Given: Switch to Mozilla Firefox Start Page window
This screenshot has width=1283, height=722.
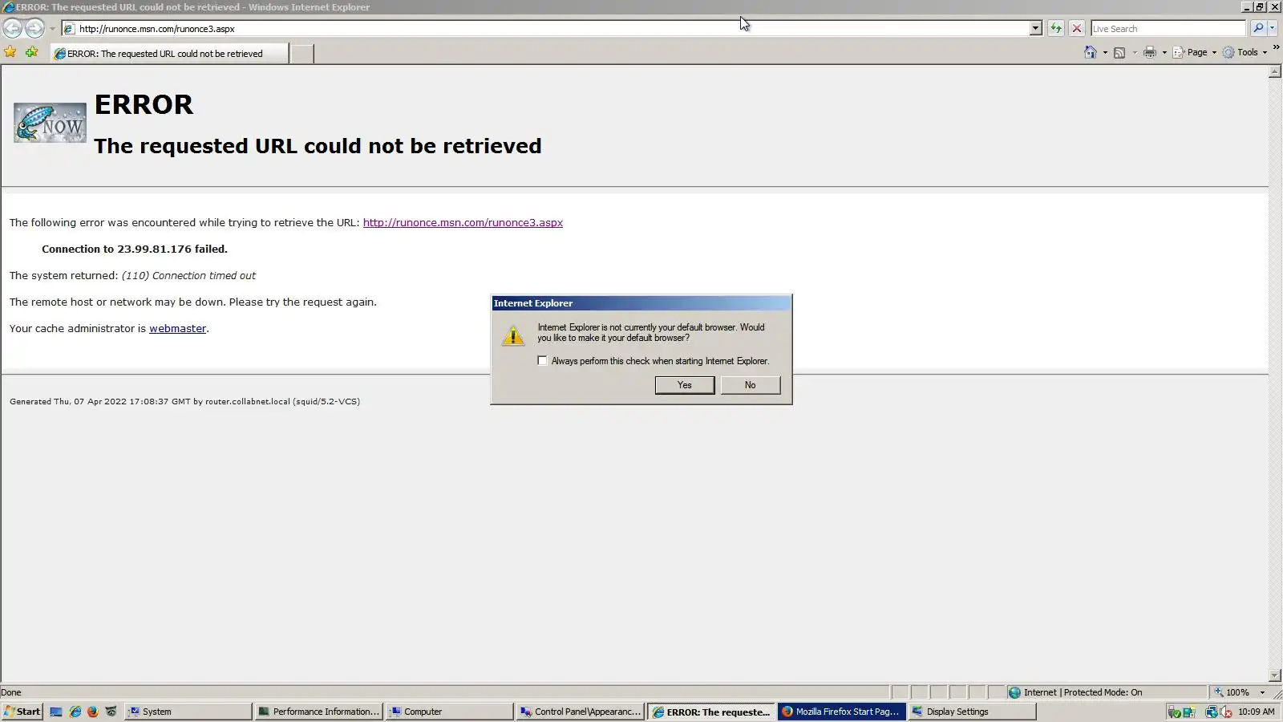Looking at the screenshot, I should click(x=841, y=712).
